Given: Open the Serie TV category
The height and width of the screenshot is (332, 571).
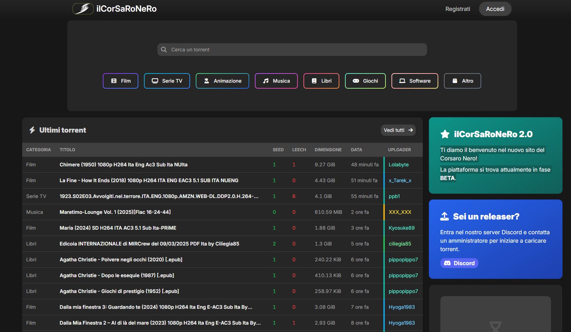Looking at the screenshot, I should coord(167,81).
